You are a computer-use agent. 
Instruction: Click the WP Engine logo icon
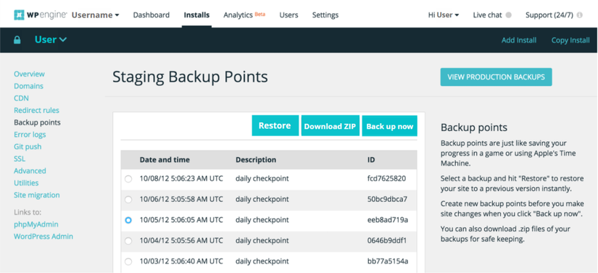coord(19,15)
